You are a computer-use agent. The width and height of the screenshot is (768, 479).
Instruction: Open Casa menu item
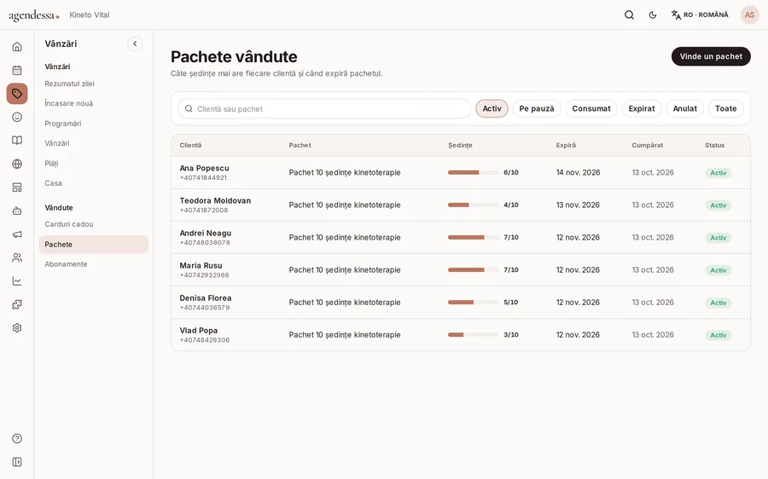click(x=54, y=183)
